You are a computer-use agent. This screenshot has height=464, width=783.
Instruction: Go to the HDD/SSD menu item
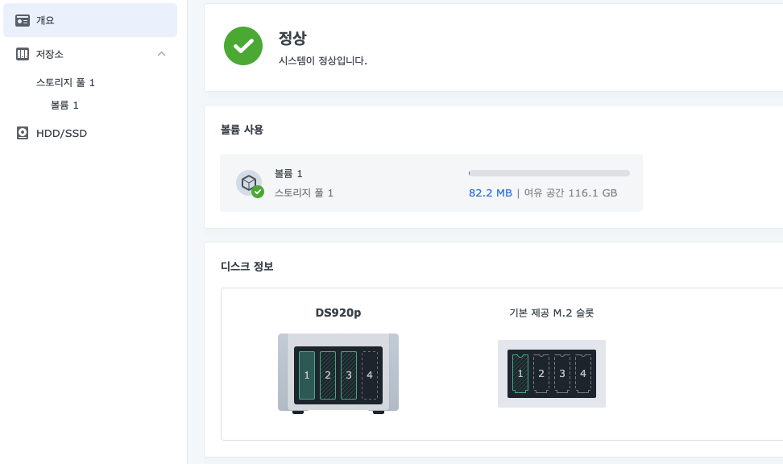click(90, 134)
